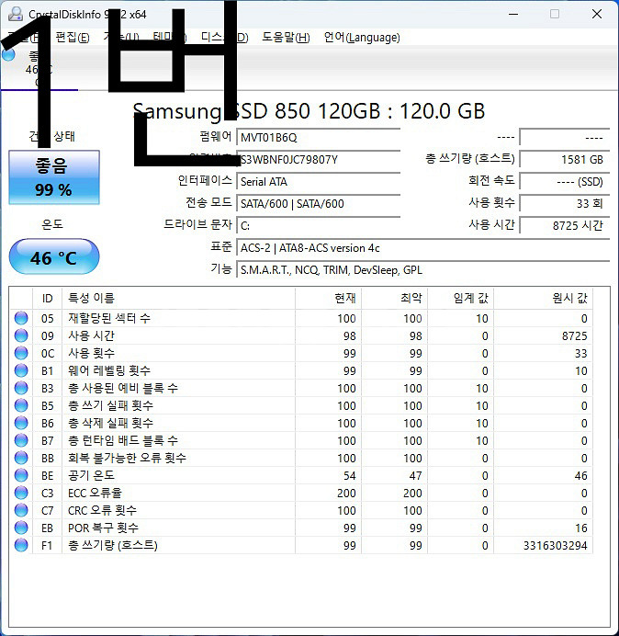
Task: Click the status icon for attribute BE
Action: (x=21, y=475)
